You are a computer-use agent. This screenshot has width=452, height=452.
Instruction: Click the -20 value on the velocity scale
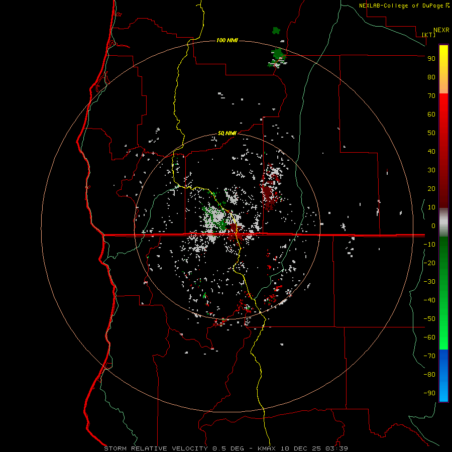coord(429,263)
